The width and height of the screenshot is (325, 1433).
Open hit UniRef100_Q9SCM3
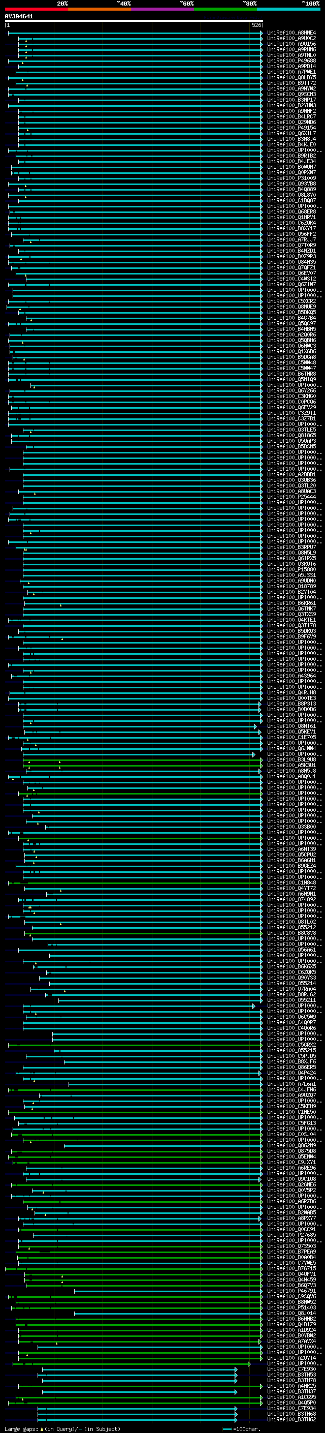click(291, 95)
